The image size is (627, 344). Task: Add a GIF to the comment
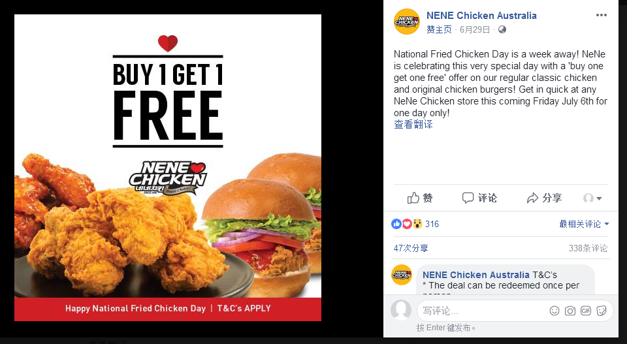coord(586,311)
